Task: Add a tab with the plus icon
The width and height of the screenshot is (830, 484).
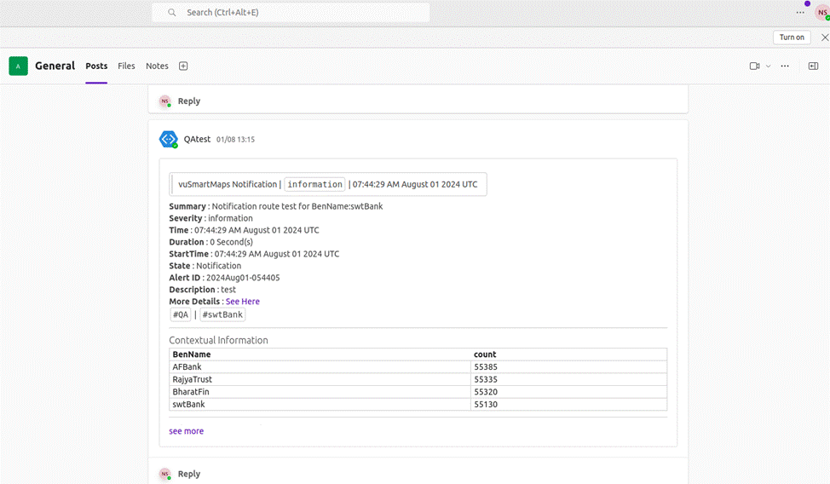Action: (x=183, y=66)
